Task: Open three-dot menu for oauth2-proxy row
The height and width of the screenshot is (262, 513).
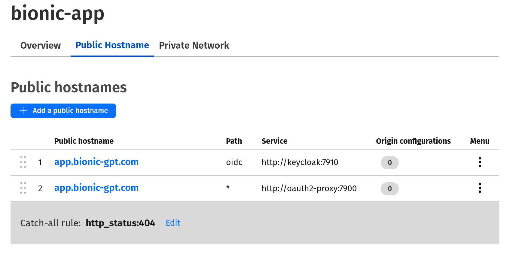Action: point(480,188)
